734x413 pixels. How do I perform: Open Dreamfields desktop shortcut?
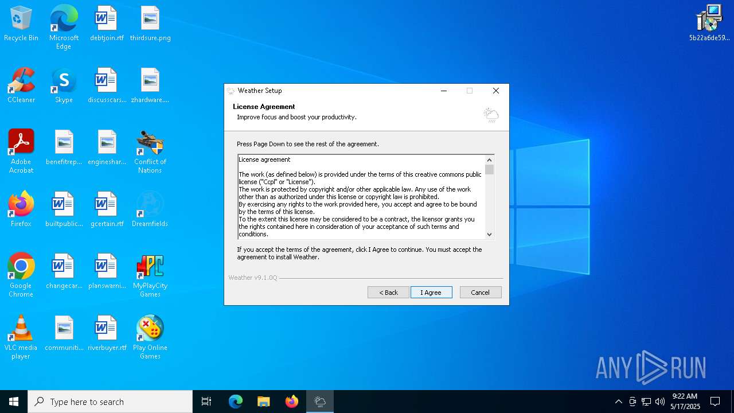pyautogui.click(x=150, y=209)
